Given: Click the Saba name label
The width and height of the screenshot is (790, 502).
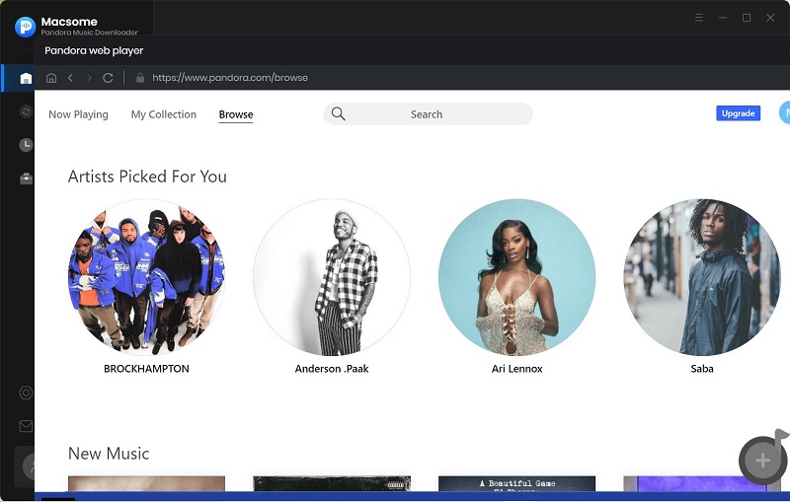Looking at the screenshot, I should [x=702, y=369].
